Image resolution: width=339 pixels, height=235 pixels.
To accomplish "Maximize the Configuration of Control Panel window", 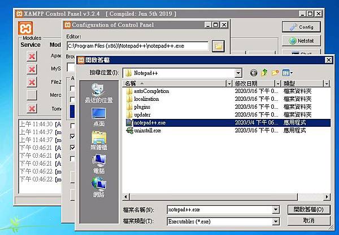I will pos(216,25).
